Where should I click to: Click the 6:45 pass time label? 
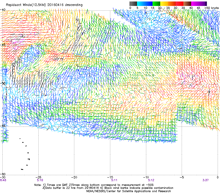(3, 180)
